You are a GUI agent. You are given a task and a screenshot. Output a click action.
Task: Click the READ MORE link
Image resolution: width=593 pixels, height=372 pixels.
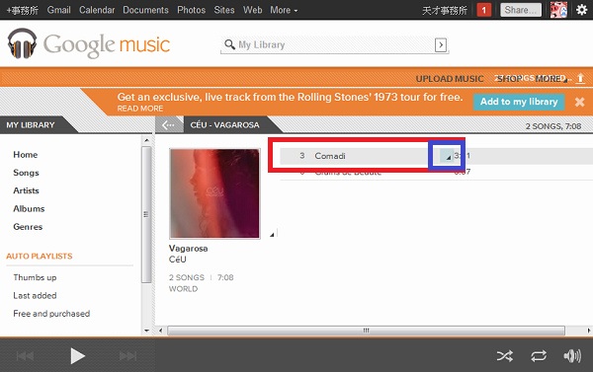140,109
